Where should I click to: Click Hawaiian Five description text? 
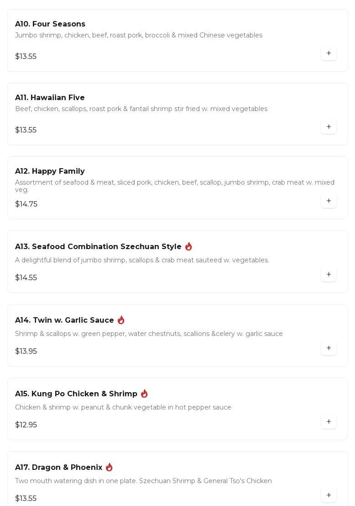tap(141, 109)
